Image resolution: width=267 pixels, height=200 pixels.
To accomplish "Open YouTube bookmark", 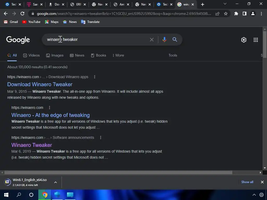I will click(31, 22).
